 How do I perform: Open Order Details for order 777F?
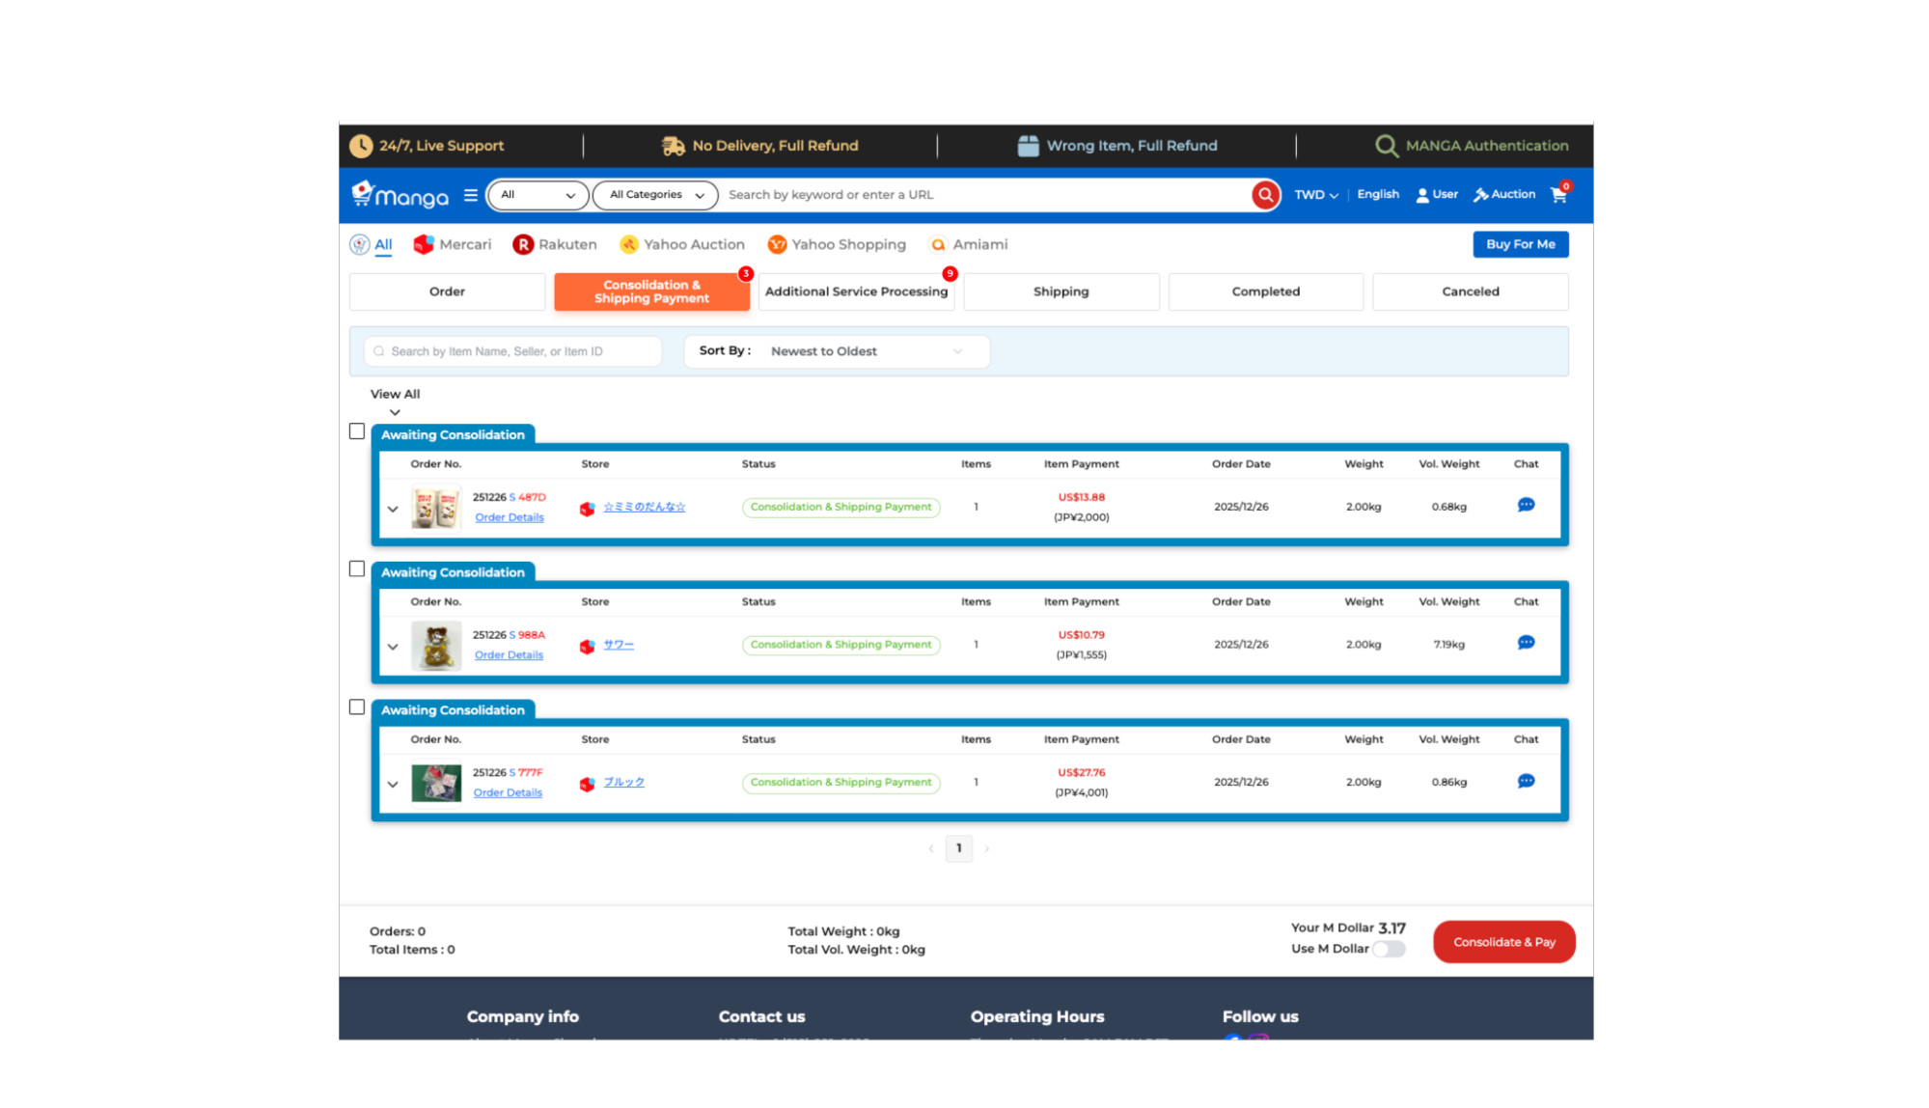(508, 793)
